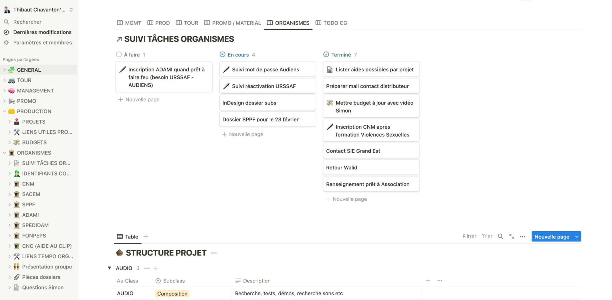
Task: Switch to the TODO CG tab
Action: 331,23
